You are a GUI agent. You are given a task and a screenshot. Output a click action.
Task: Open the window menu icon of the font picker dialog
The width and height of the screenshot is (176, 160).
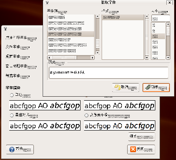point(47,3)
